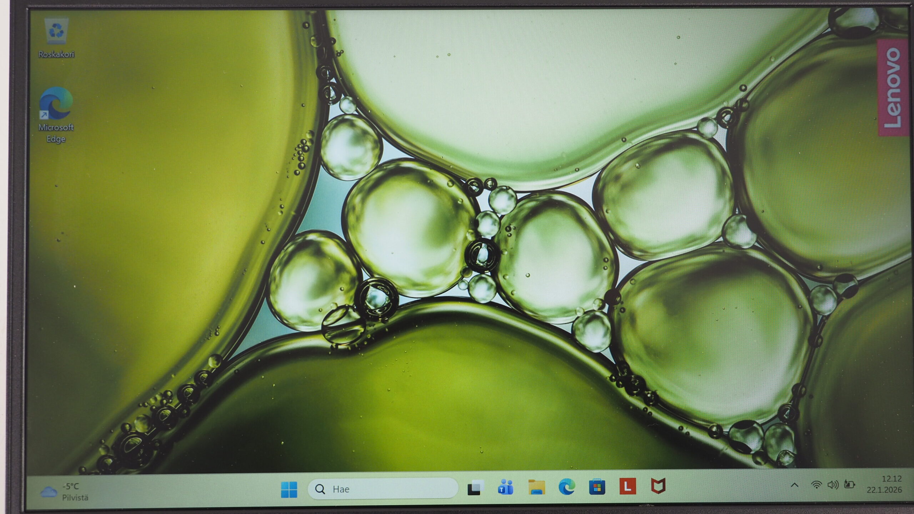Open Task View from the taskbar
914x514 pixels.
click(476, 488)
